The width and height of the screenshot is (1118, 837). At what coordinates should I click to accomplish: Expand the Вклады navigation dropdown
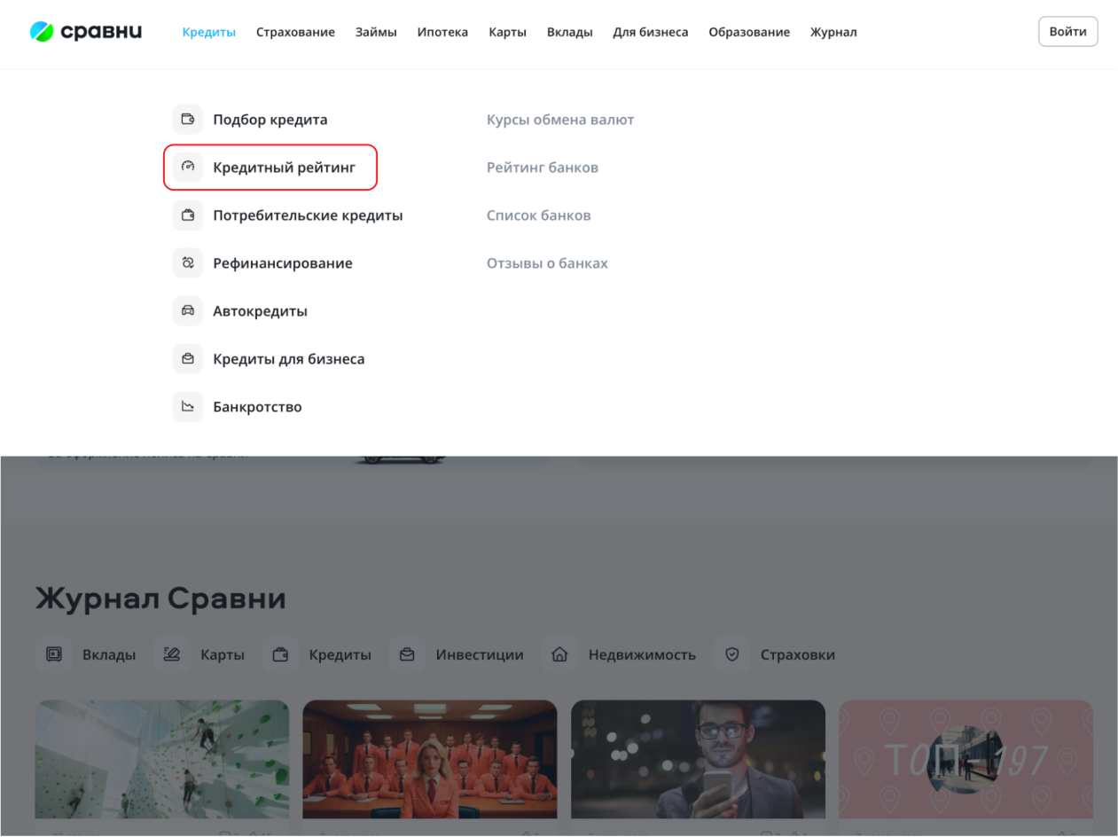pyautogui.click(x=569, y=32)
